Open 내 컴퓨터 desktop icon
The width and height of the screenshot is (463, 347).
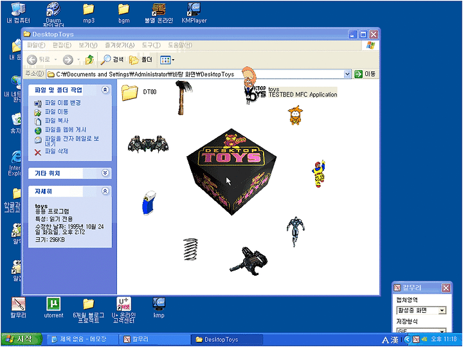[x=18, y=12]
